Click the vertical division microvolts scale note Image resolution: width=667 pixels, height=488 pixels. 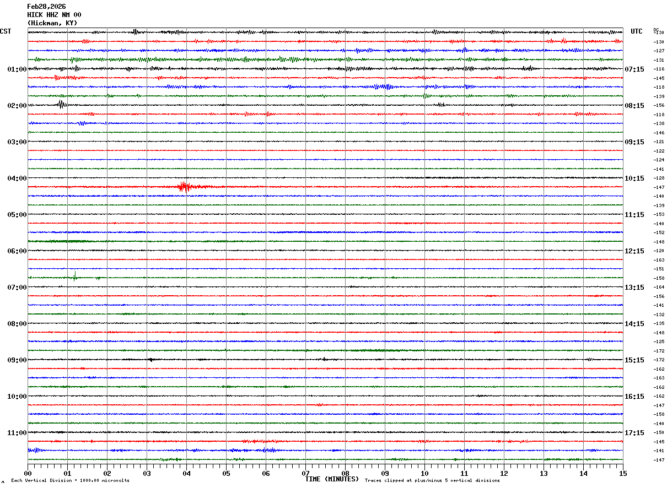(x=70, y=480)
